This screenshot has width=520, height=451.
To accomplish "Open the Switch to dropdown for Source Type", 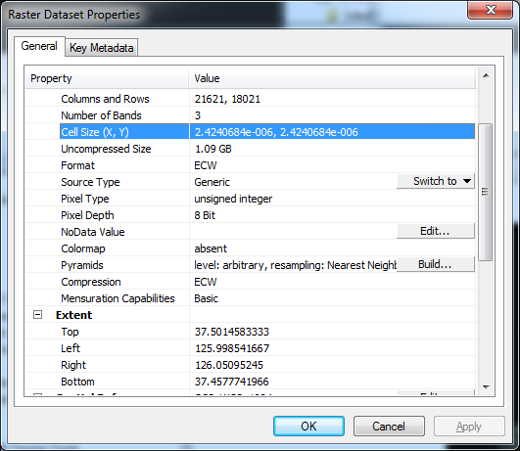I will [x=436, y=181].
